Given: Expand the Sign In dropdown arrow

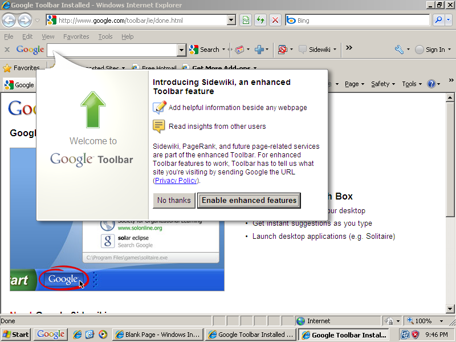Looking at the screenshot, I should [449, 50].
